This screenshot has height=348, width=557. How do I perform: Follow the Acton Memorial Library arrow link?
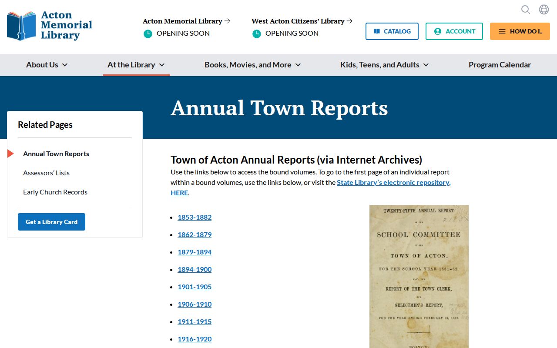187,21
